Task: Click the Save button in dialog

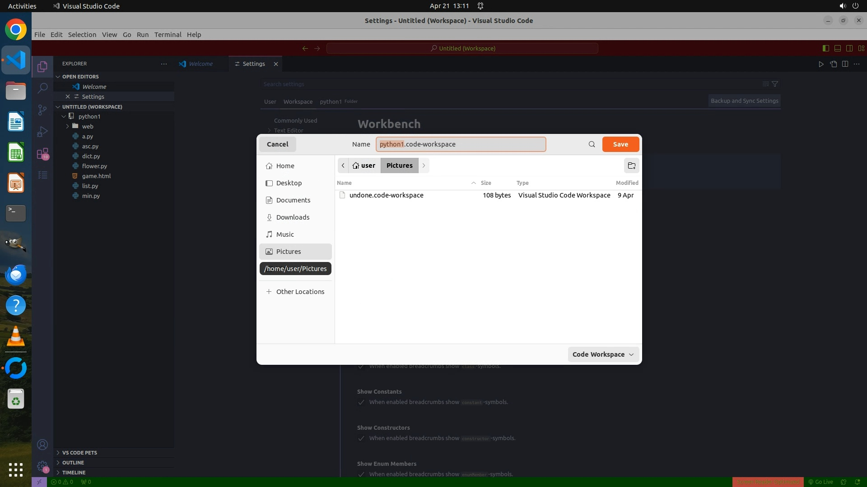Action: [620, 144]
